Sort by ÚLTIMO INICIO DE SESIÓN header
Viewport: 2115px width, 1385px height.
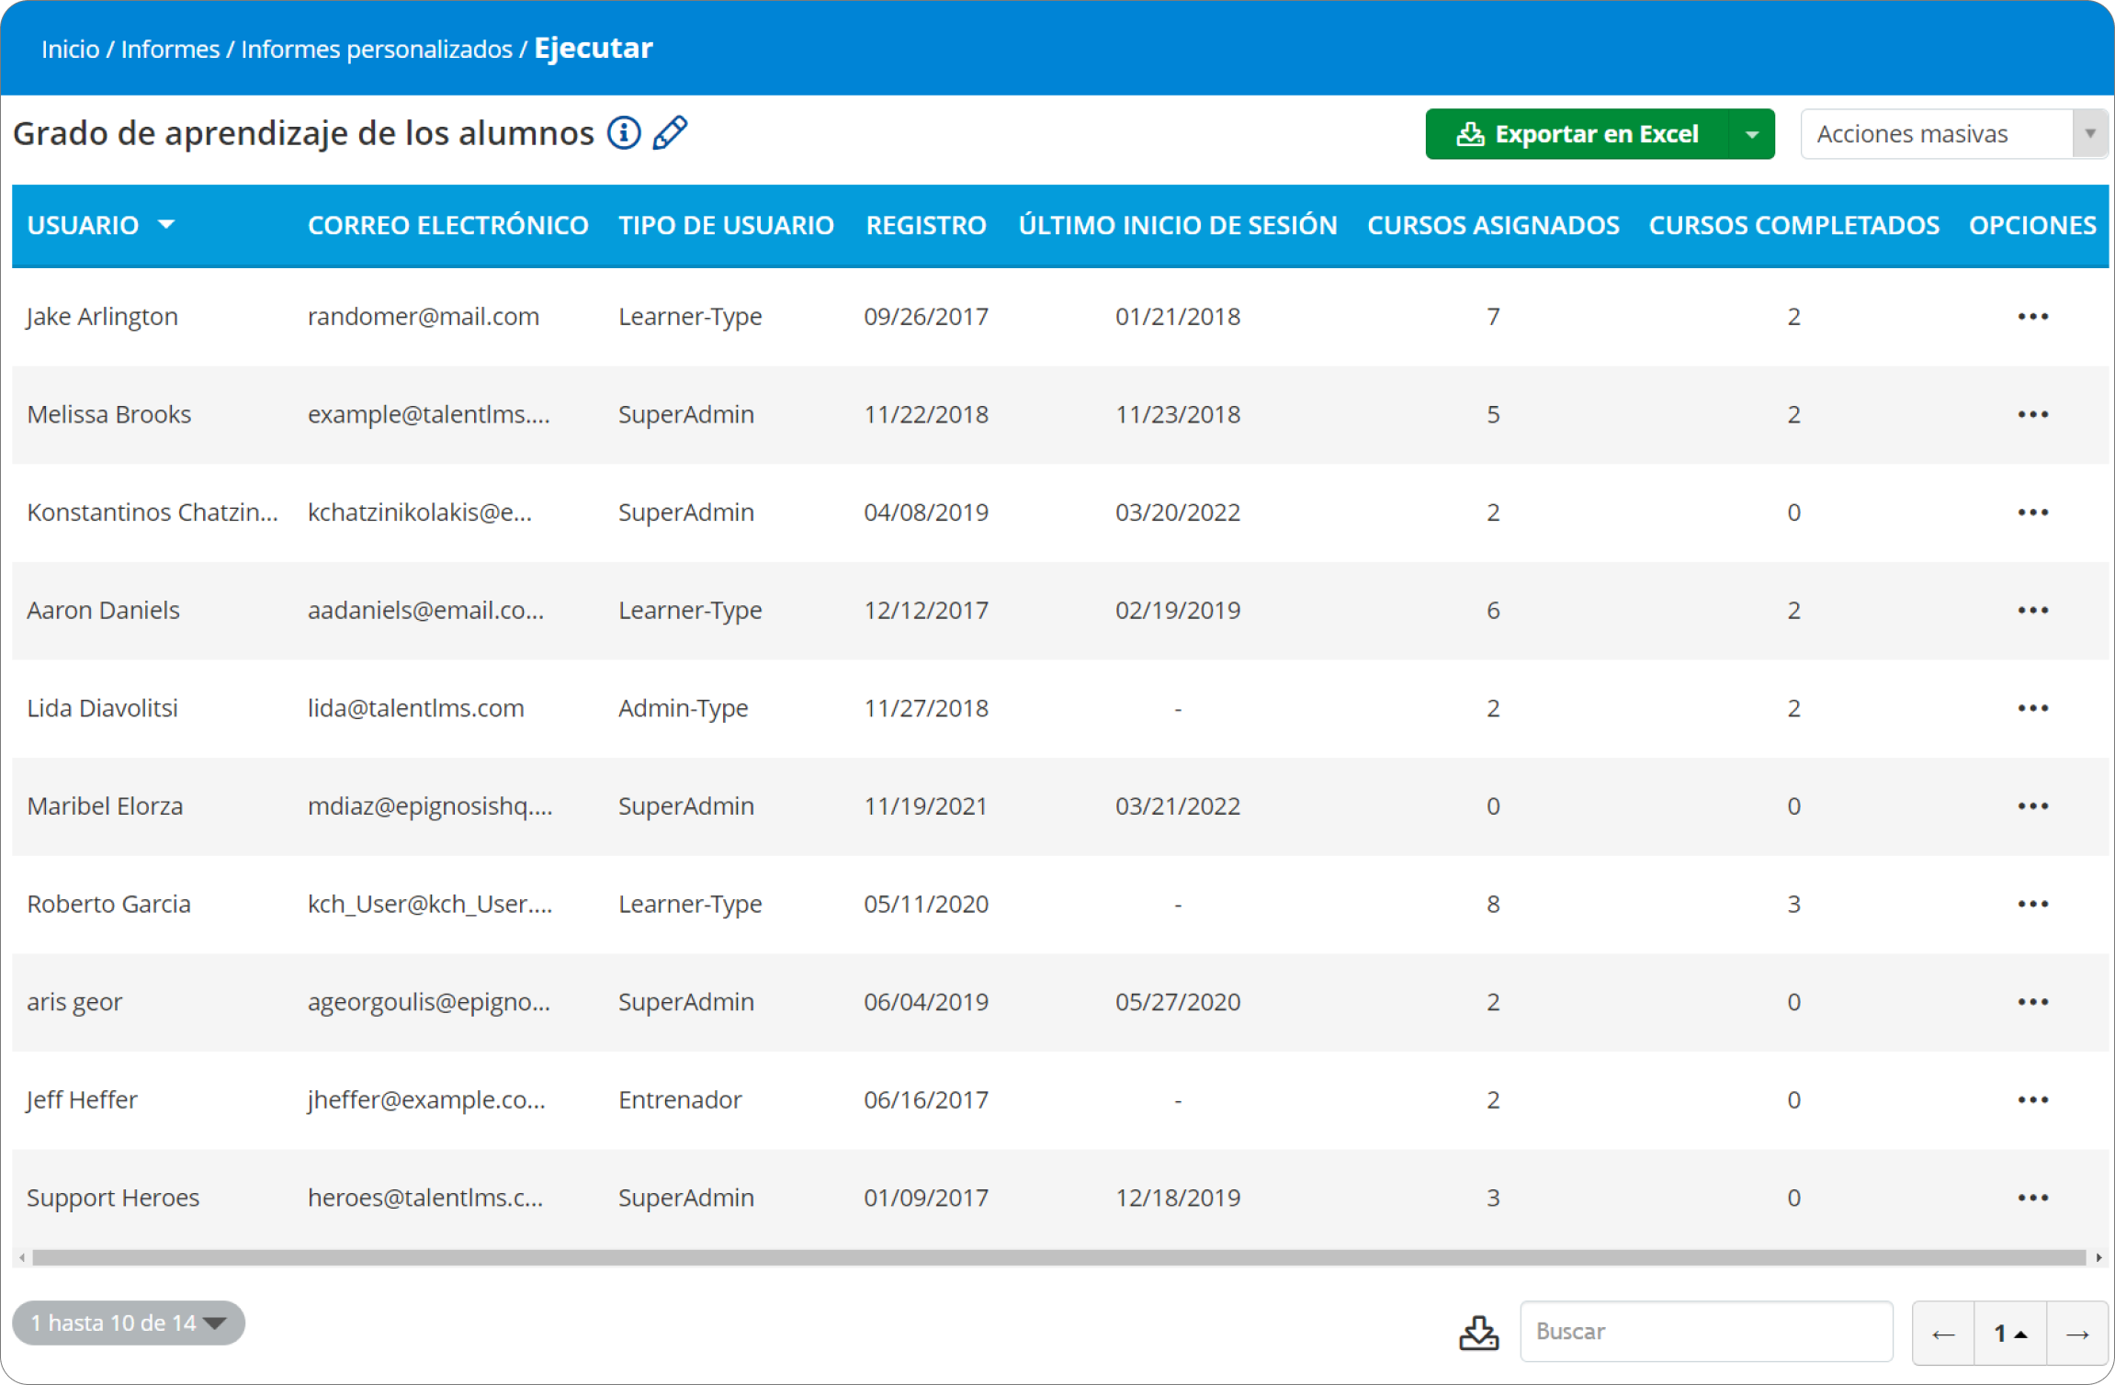pyautogui.click(x=1178, y=226)
